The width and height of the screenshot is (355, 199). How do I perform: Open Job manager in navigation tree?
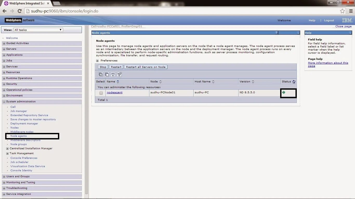pos(19,111)
